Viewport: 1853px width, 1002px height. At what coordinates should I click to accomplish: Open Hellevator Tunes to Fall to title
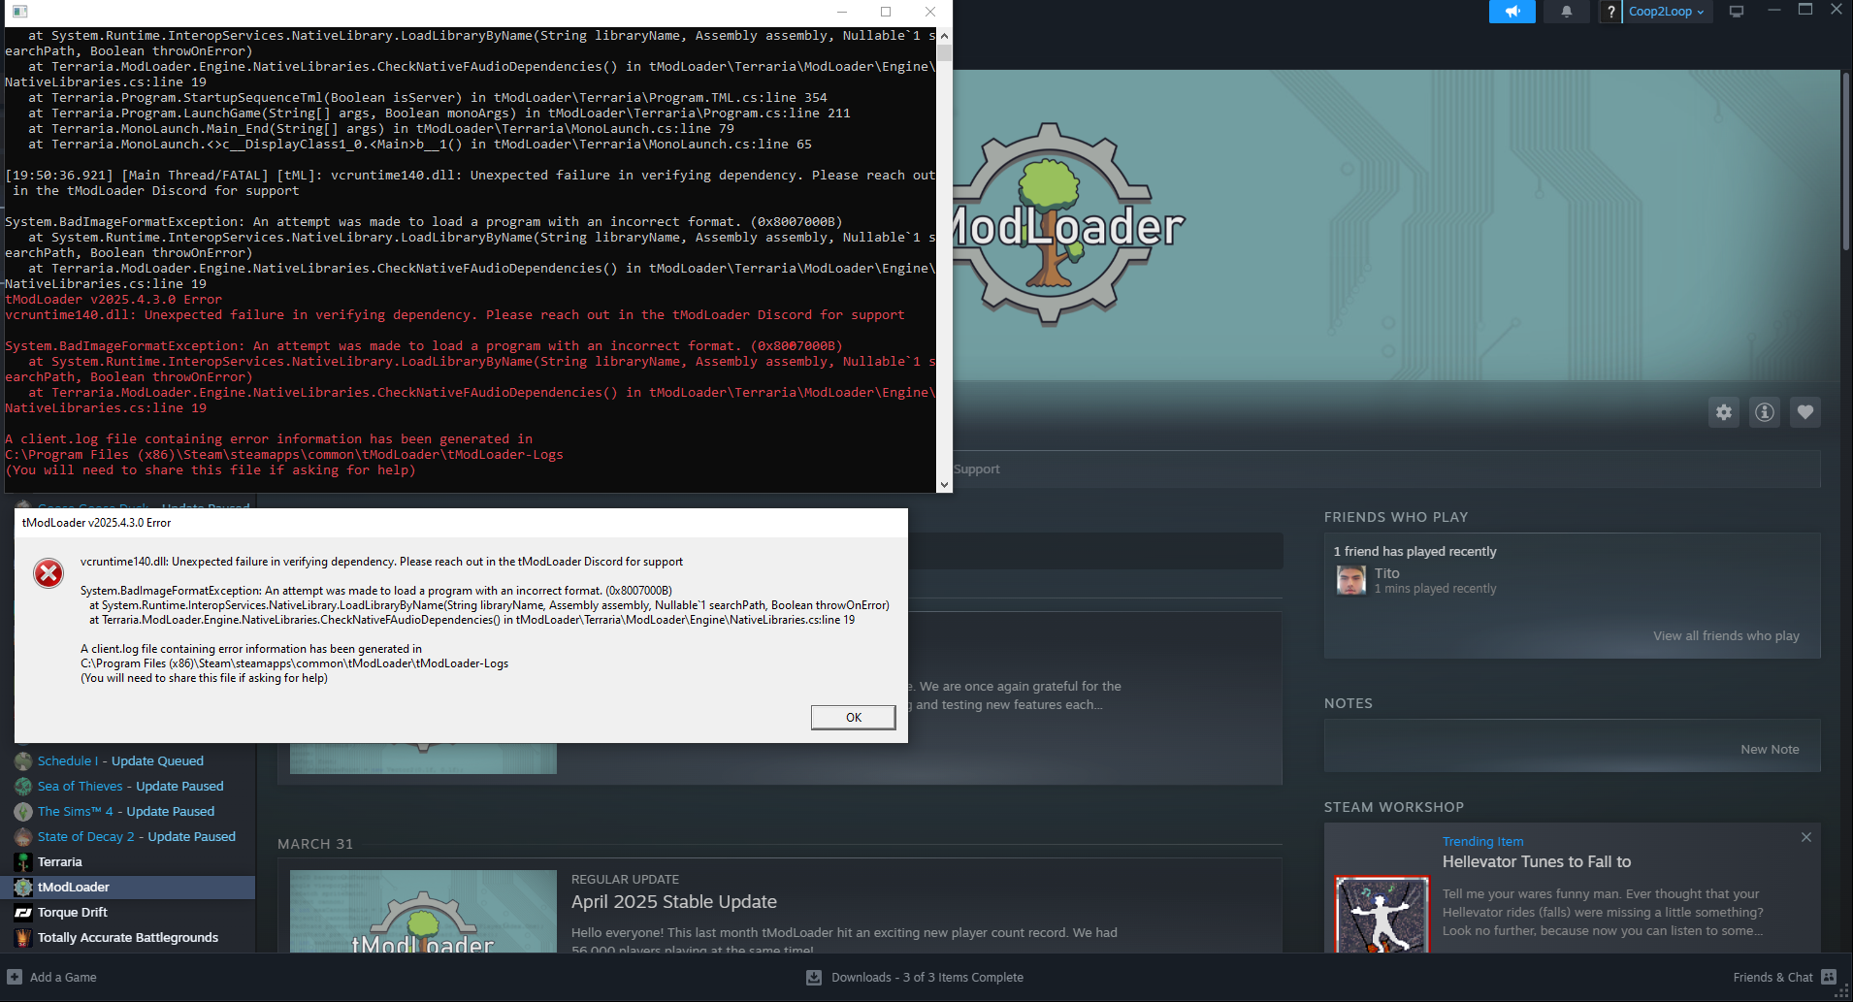pyautogui.click(x=1537, y=862)
